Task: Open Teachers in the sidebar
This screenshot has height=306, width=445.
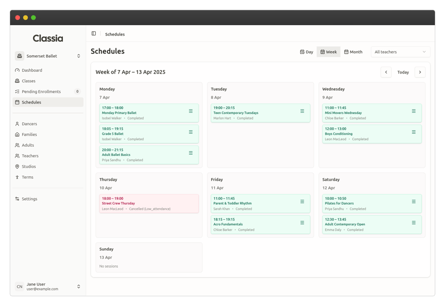Action: click(x=48, y=156)
